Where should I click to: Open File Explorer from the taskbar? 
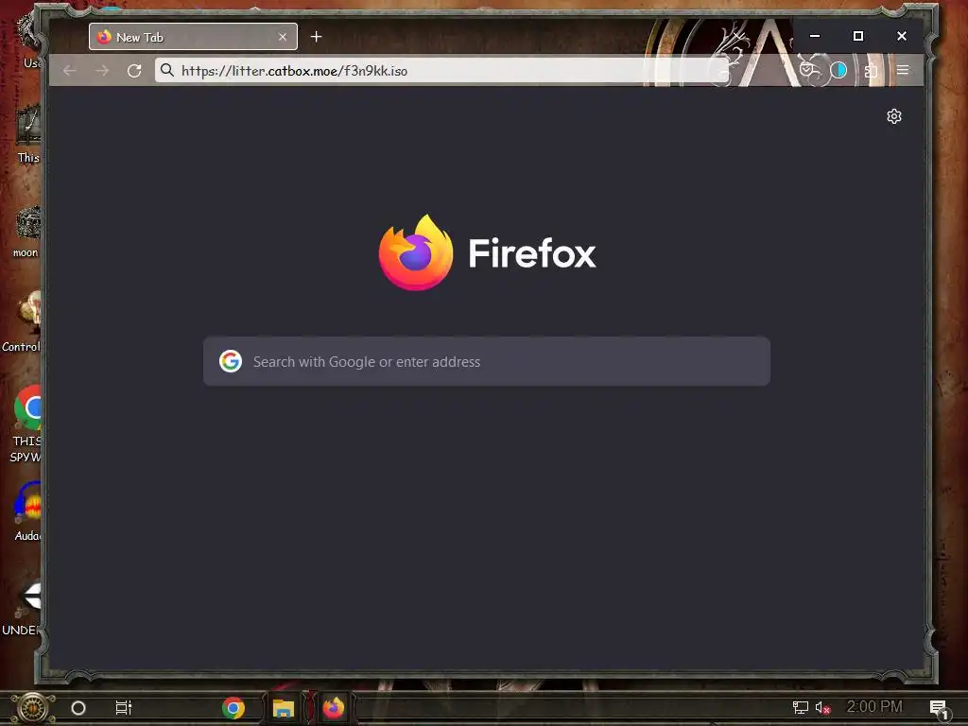coord(284,707)
